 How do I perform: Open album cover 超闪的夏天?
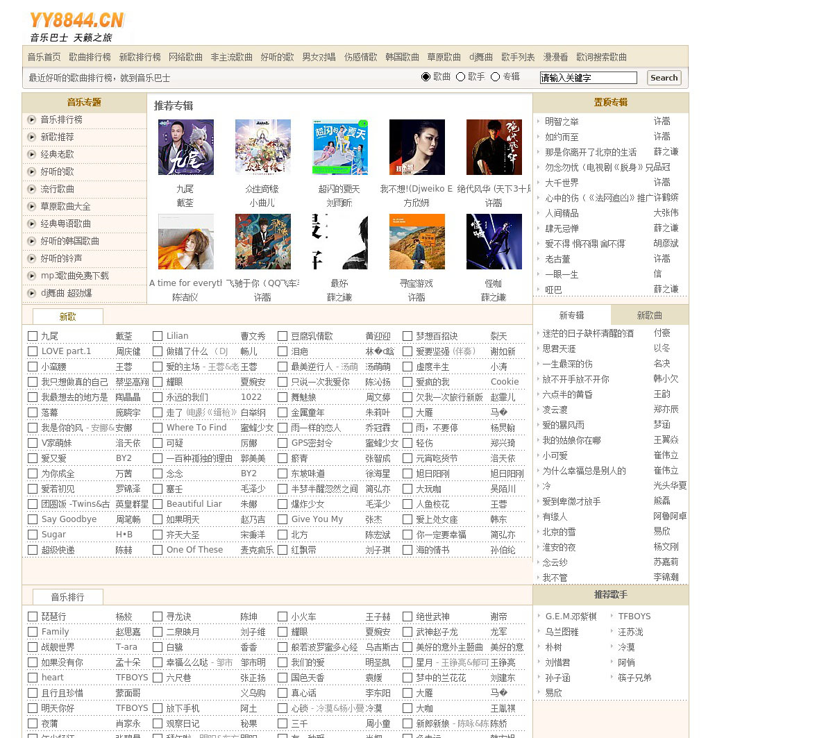339,147
